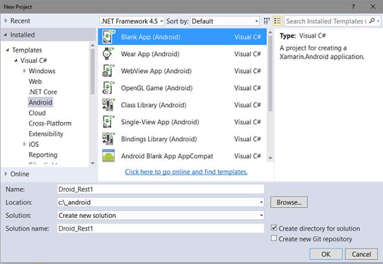Expand the Online section
This screenshot has width=383, height=264.
point(6,174)
